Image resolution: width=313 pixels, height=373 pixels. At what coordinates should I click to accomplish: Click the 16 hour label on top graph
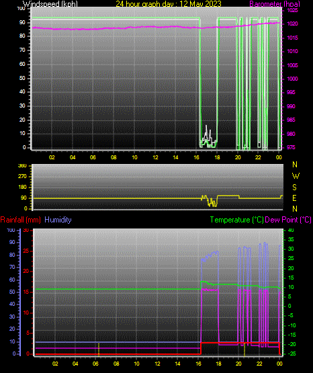(x=196, y=157)
